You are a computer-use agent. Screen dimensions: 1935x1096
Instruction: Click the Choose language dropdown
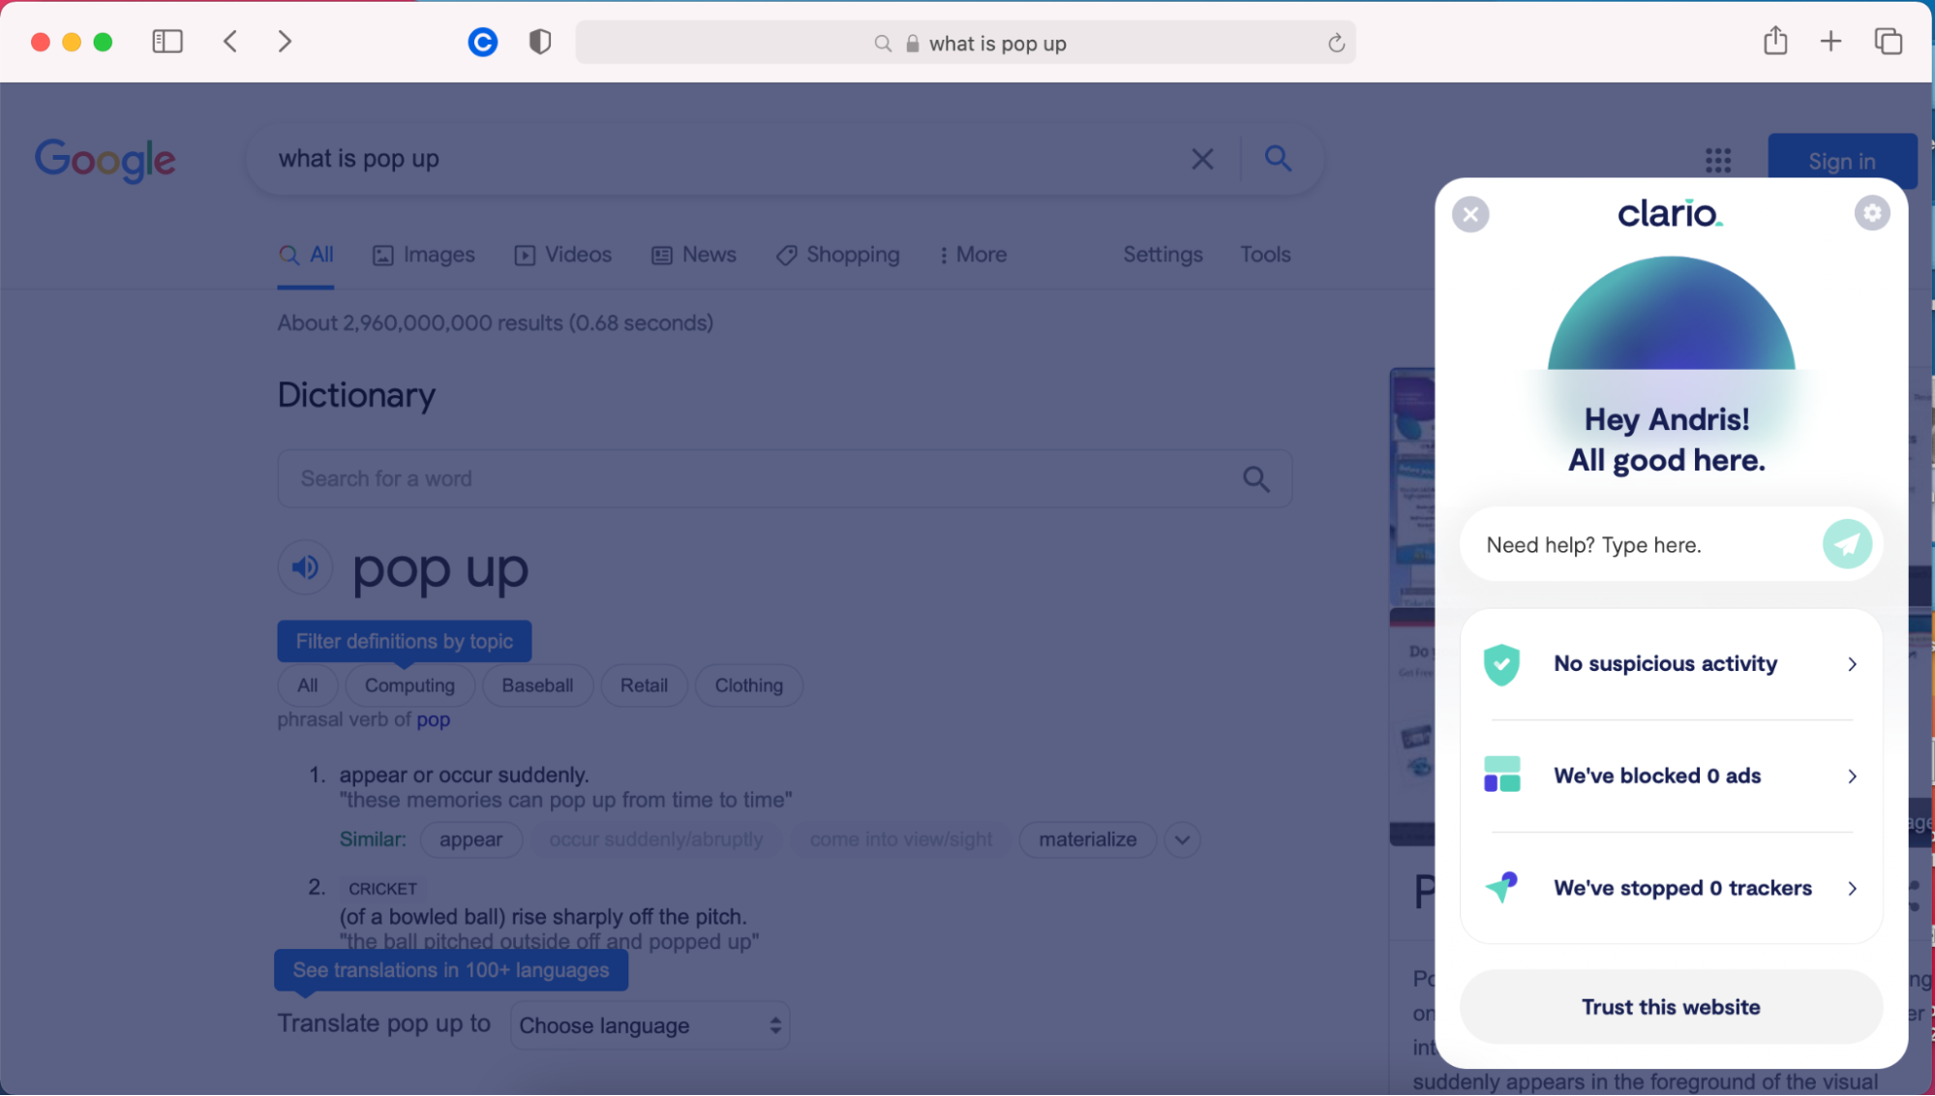tap(650, 1025)
